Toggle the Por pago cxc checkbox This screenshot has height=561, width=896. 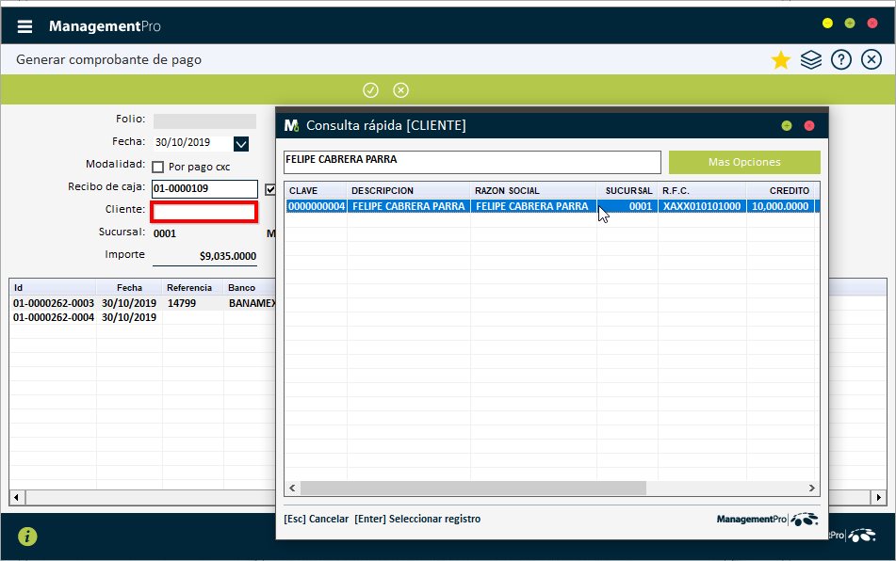point(158,167)
